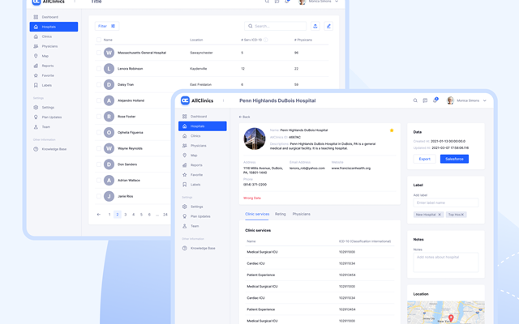This screenshot has height=324, width=519.
Task: Go to page 3 in the pagination
Action: point(126,215)
